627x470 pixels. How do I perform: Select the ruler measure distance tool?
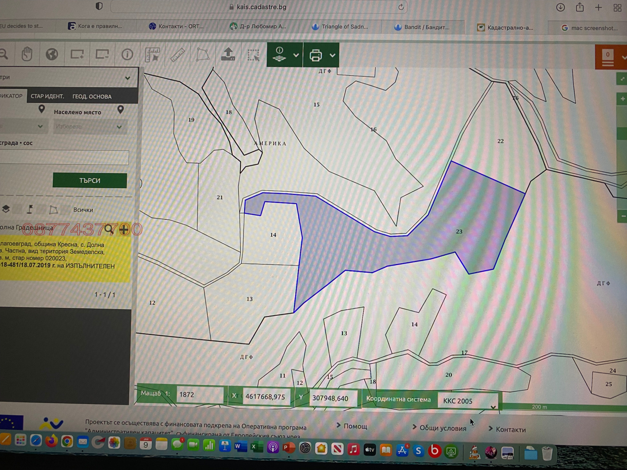178,55
